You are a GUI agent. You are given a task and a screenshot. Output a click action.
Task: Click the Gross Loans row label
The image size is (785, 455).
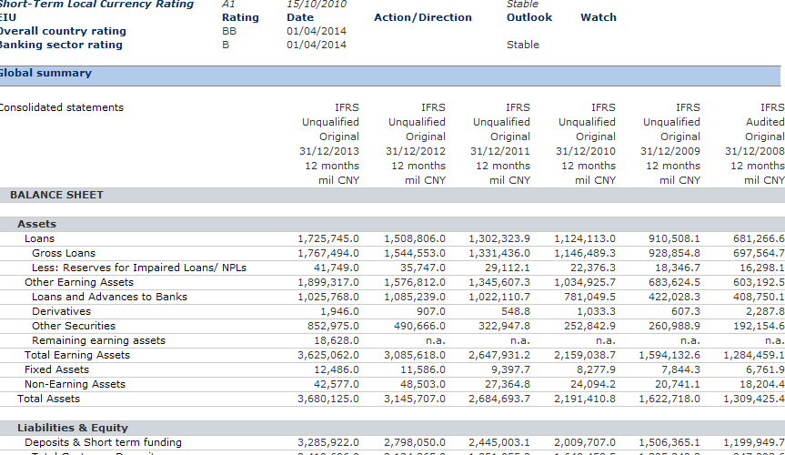click(x=64, y=253)
